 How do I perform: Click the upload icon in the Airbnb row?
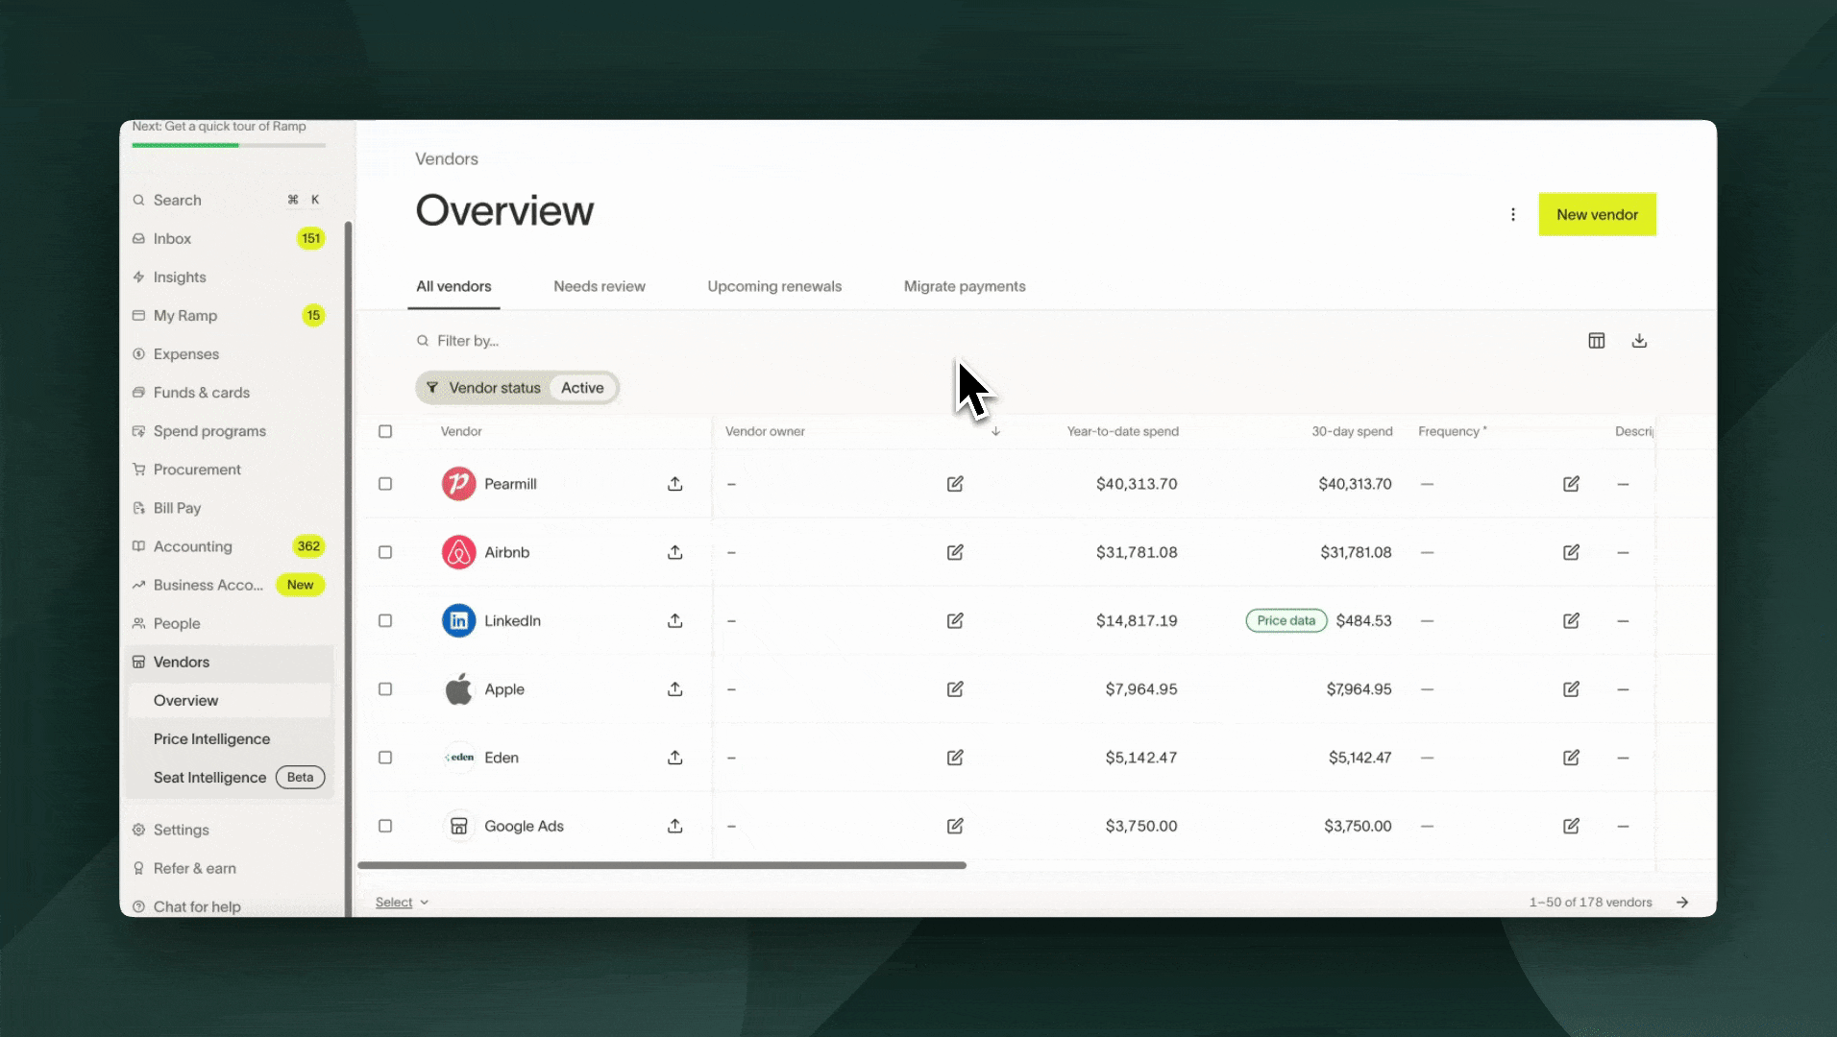tap(675, 552)
